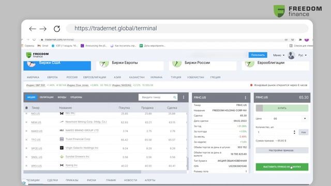Click the browser forward arrow

pyautogui.click(x=43, y=29)
